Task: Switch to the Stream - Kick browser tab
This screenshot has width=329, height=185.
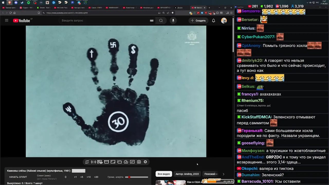Action: pyautogui.click(x=44, y=8)
